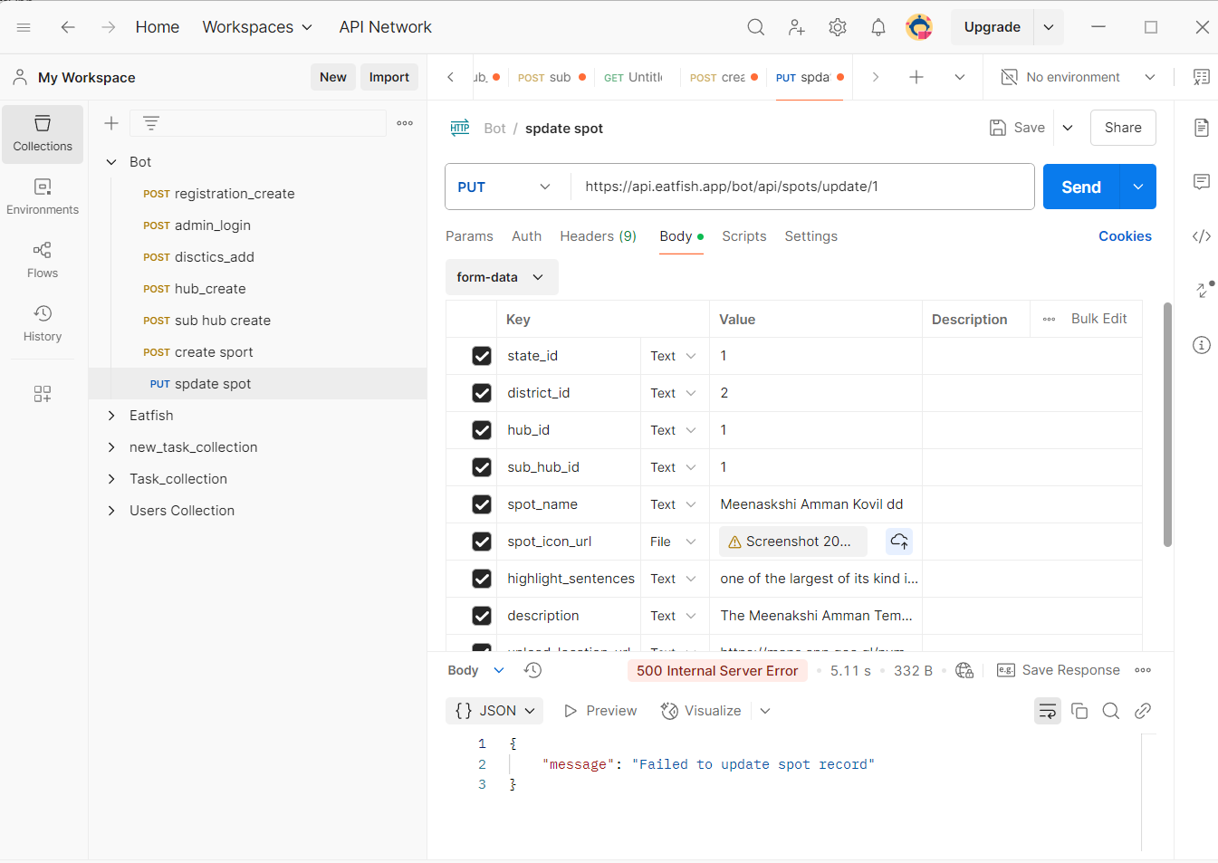Switch to the Headers (9) tab
Viewport: 1218px width, 863px height.
point(598,236)
